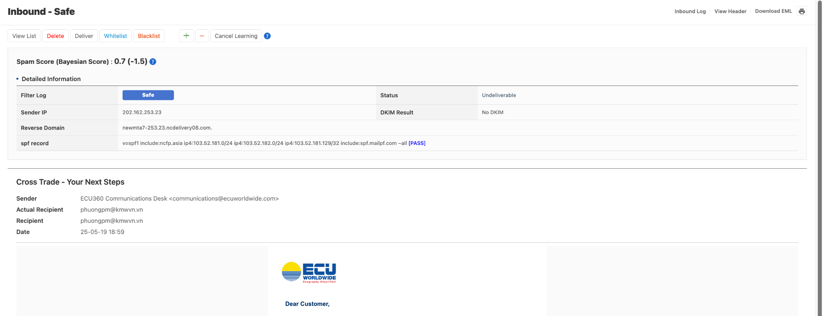Open the Inbound Log link

click(690, 11)
